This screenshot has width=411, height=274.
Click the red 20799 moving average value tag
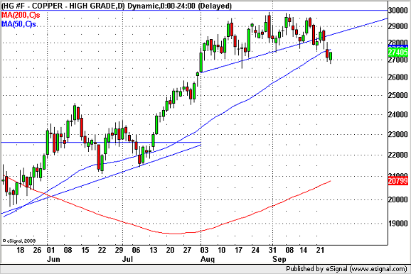tap(398, 181)
